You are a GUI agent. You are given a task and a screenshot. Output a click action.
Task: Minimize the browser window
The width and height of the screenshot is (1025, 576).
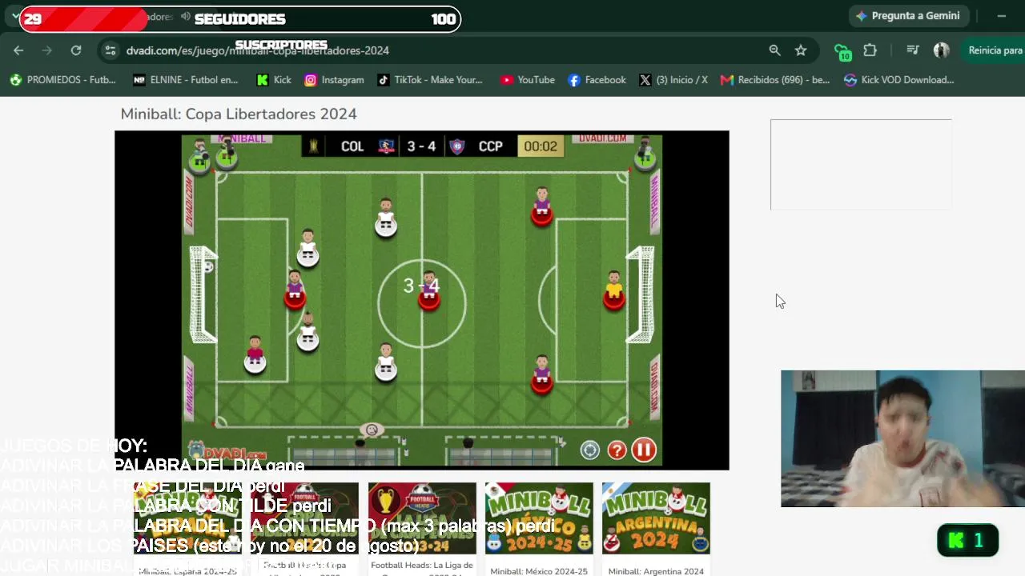point(1002,16)
